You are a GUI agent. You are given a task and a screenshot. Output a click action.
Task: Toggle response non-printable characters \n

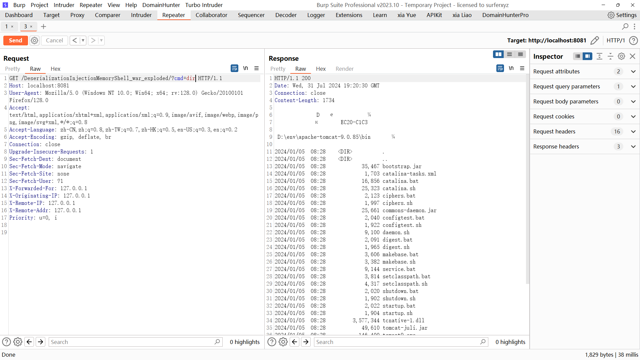[511, 68]
